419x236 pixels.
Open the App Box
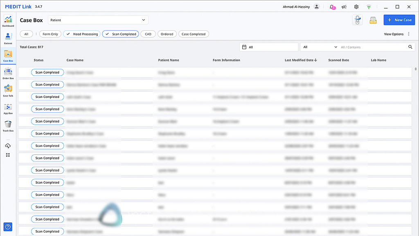pyautogui.click(x=8, y=108)
